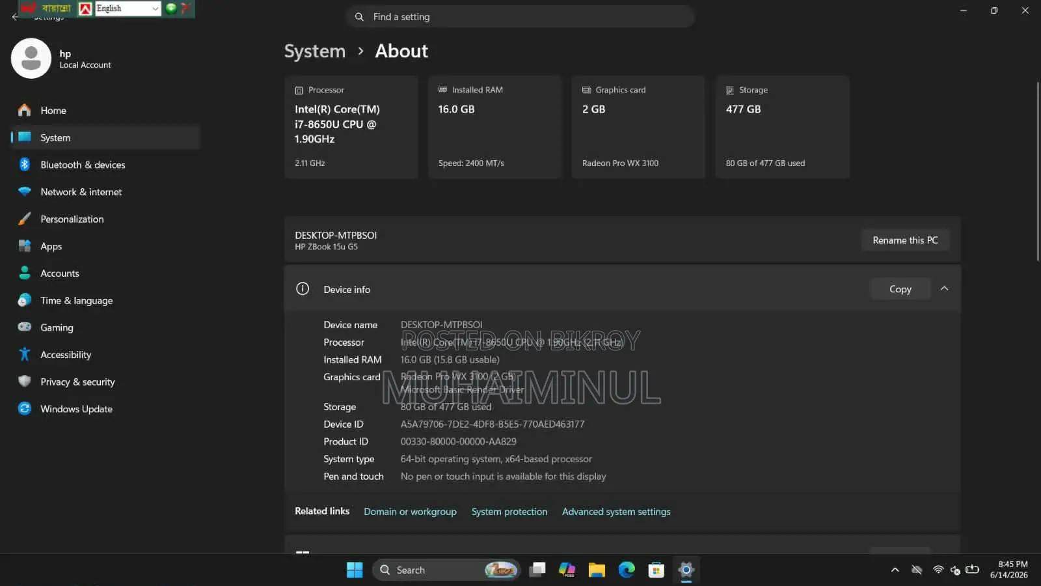Image resolution: width=1041 pixels, height=586 pixels.
Task: Click the HP ZBook 15u G5 model text
Action: point(326,247)
